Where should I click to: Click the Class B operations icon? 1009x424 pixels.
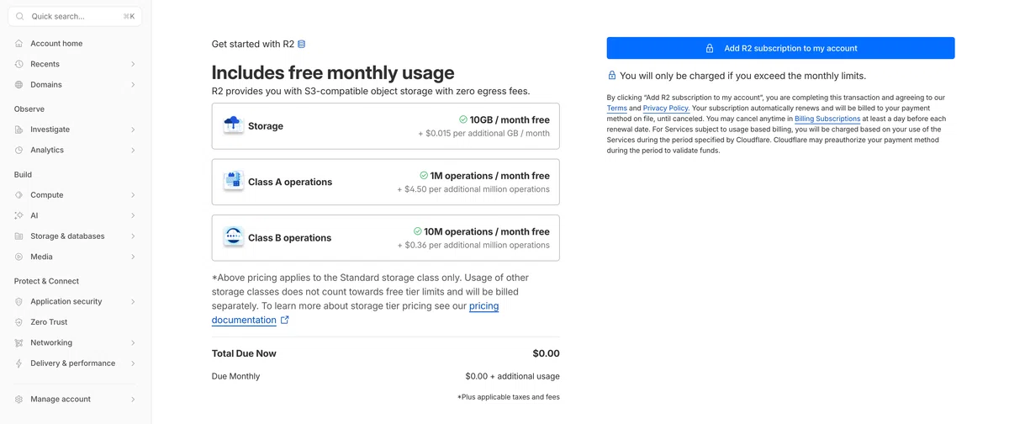[233, 237]
